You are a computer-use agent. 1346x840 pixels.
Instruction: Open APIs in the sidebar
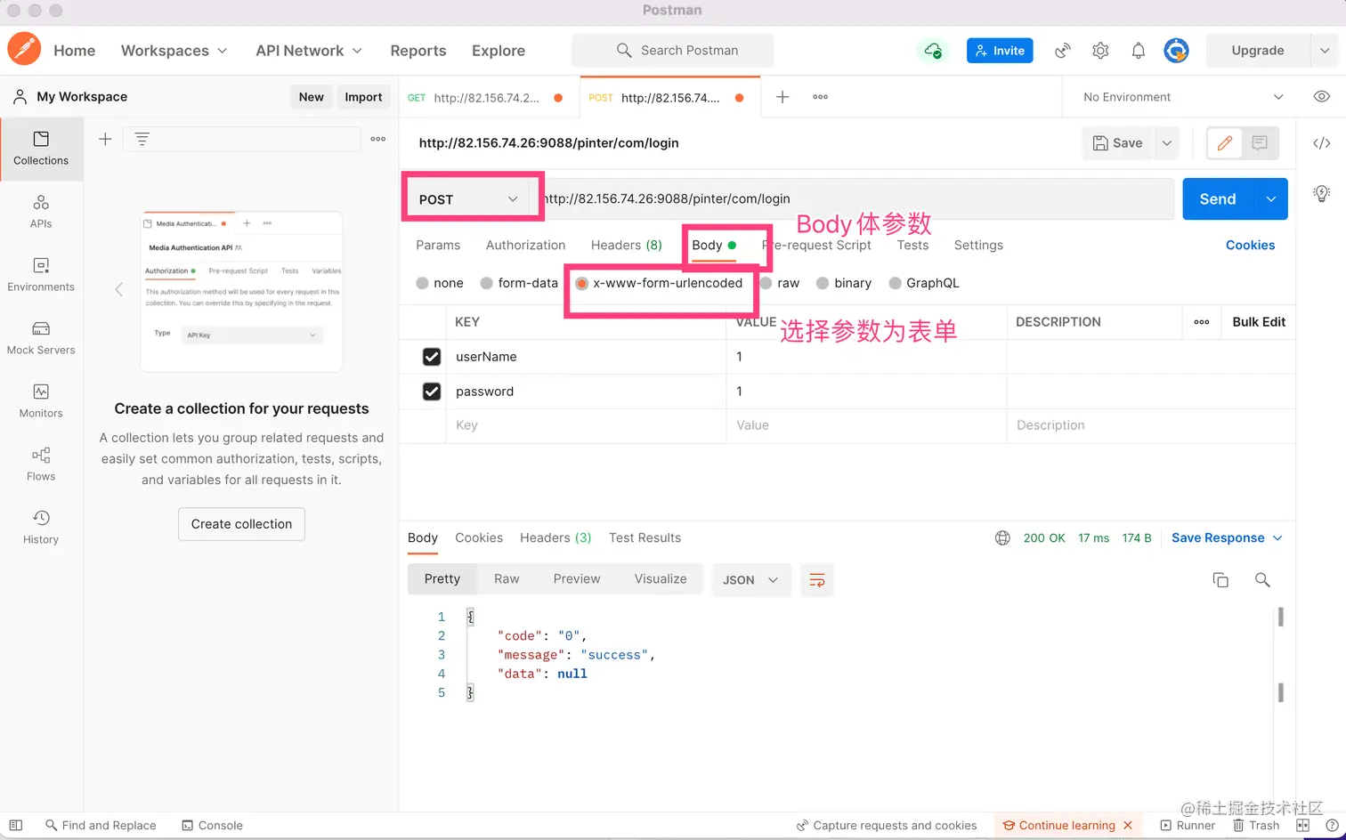[41, 212]
